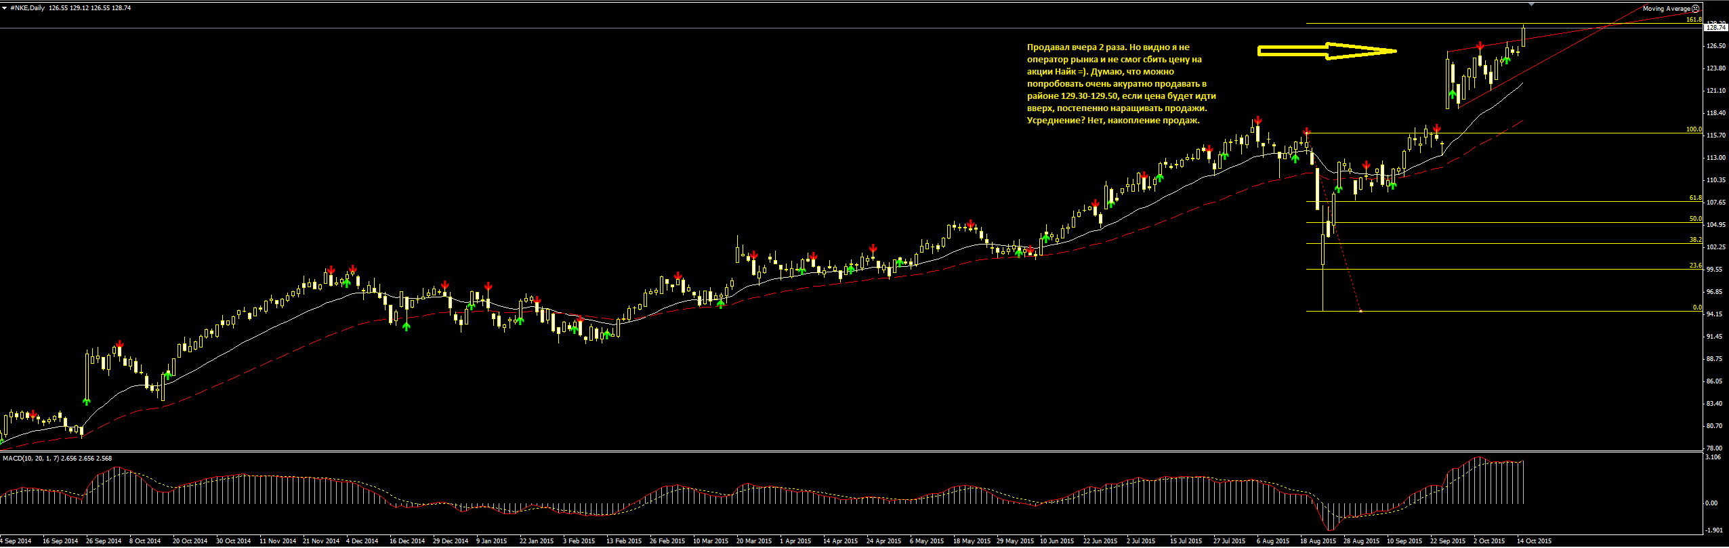
Task: Click the "104.95" price axis label
Action: click(x=1716, y=225)
